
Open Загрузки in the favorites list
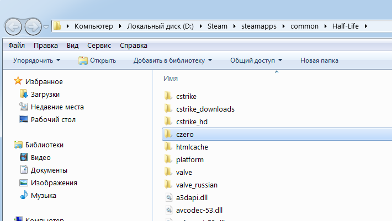click(45, 95)
